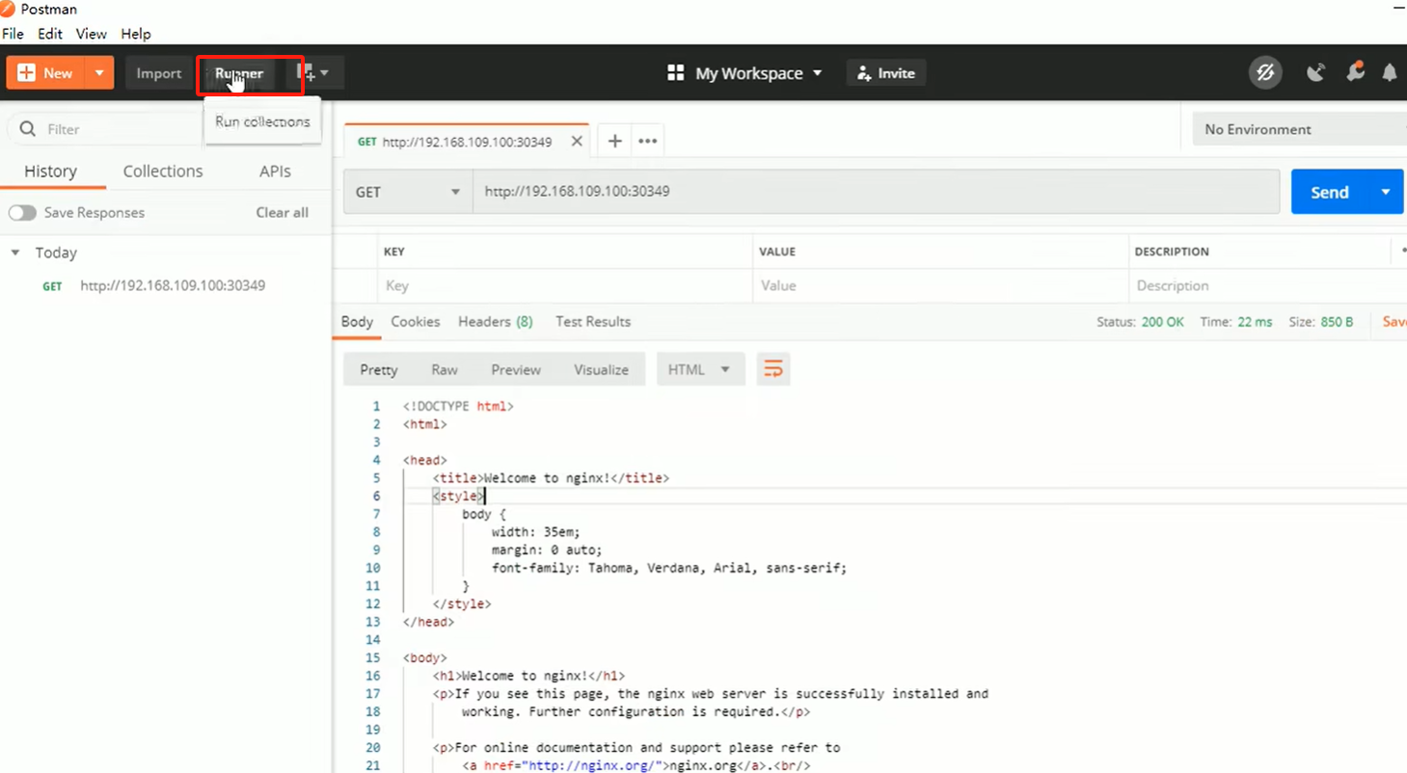Switch to the History tab
Viewport: 1407px width, 773px height.
click(50, 172)
